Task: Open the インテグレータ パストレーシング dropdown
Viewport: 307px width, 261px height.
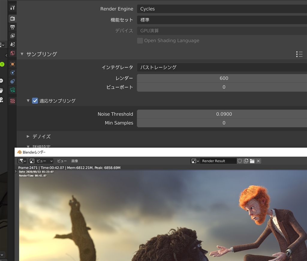Action: [222, 67]
